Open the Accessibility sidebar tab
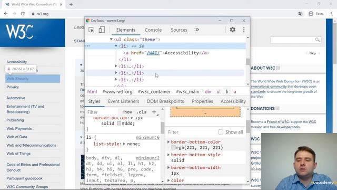 [x=233, y=101]
